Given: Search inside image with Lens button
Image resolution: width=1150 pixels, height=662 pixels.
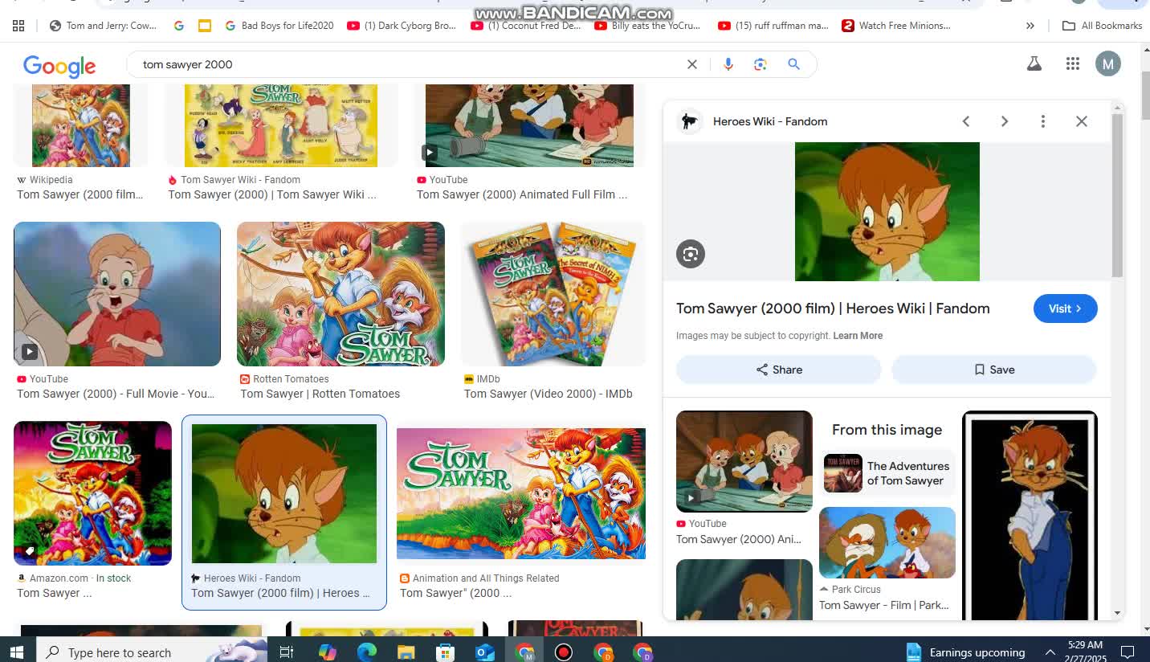Looking at the screenshot, I should (690, 254).
